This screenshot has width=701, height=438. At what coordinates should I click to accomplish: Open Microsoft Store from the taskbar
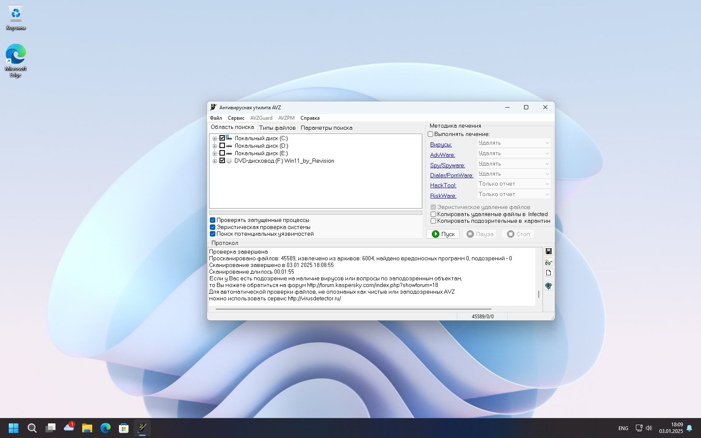(x=124, y=428)
